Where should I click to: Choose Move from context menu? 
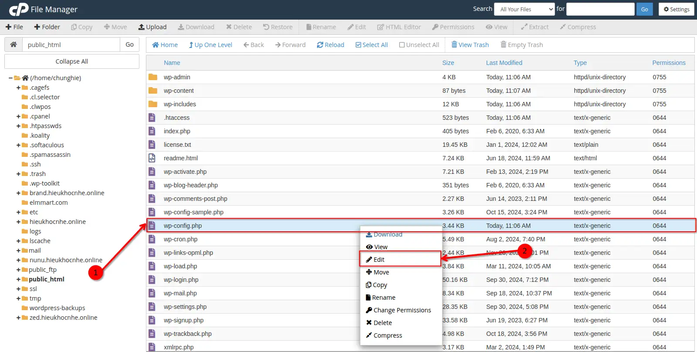pyautogui.click(x=377, y=272)
